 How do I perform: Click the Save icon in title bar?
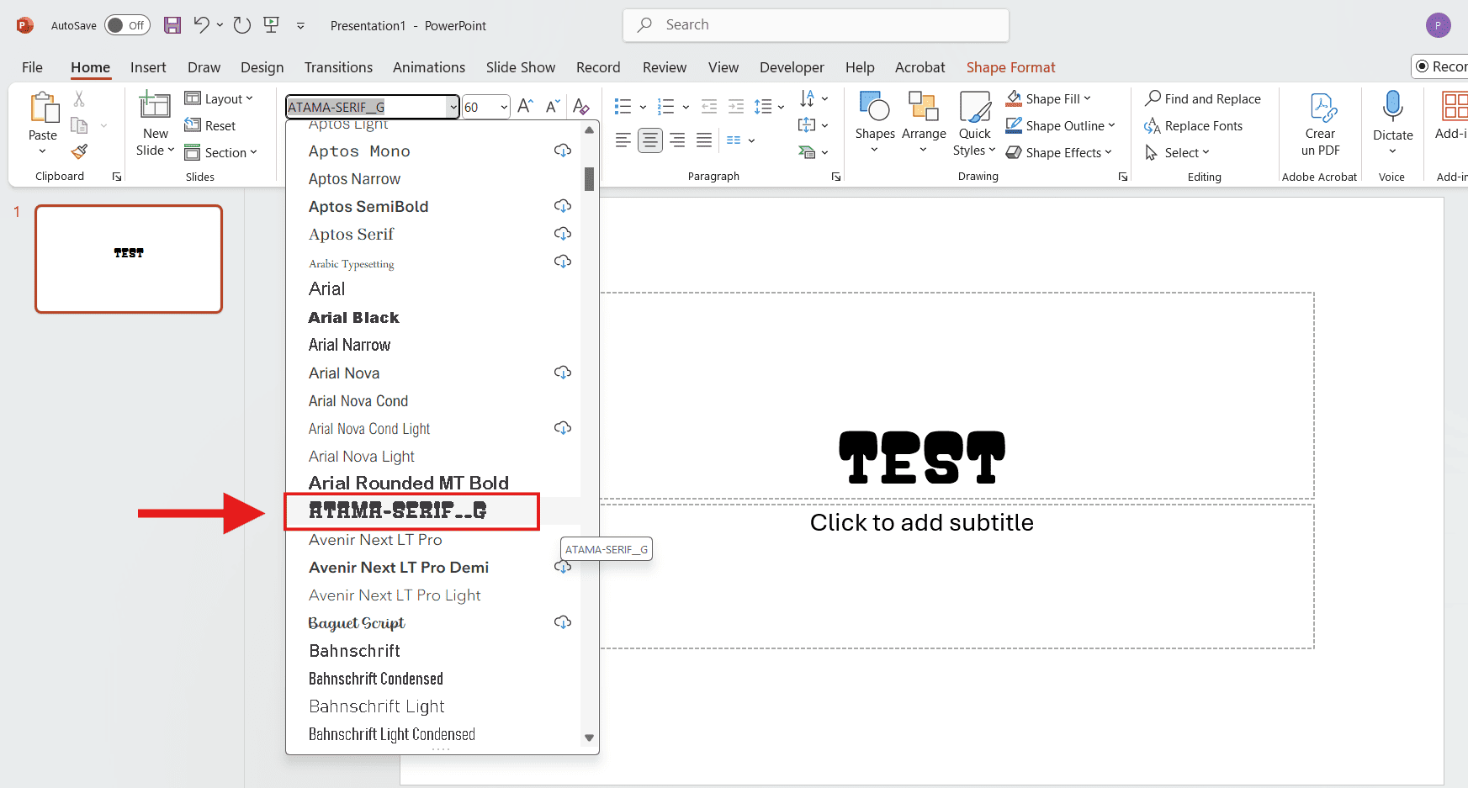click(x=172, y=25)
